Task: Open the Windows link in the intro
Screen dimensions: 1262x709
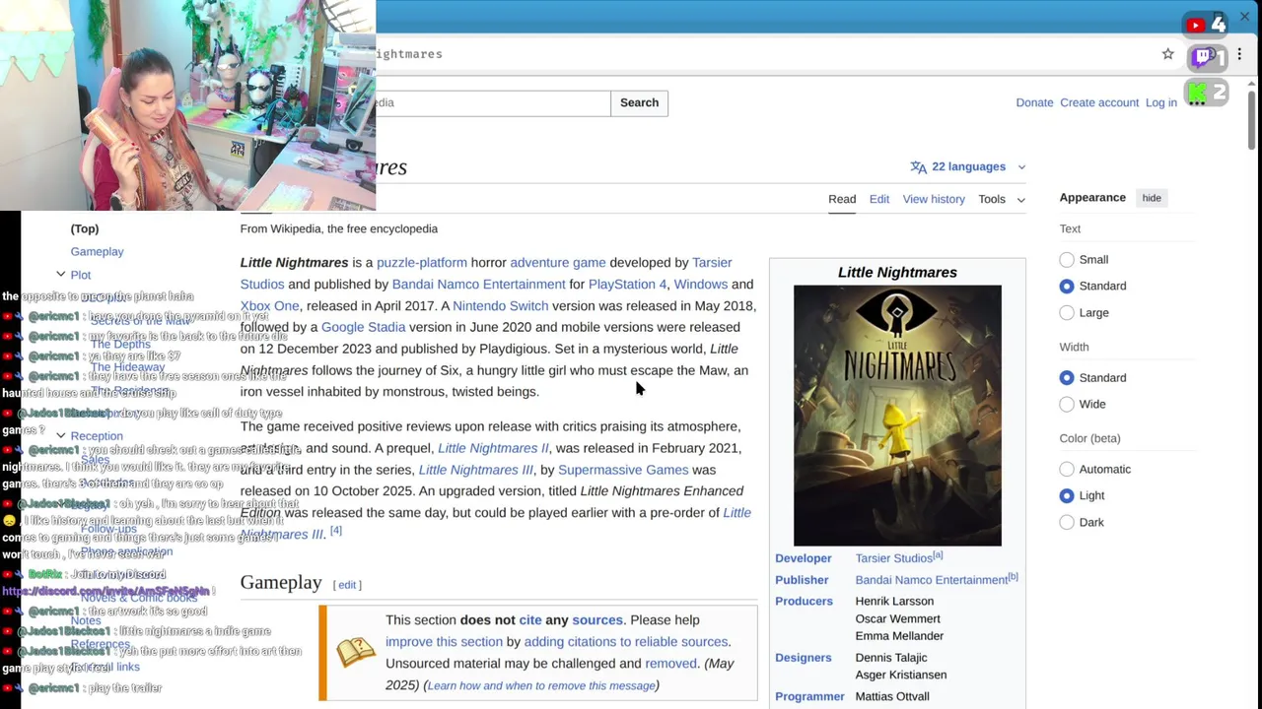Action: [701, 285]
